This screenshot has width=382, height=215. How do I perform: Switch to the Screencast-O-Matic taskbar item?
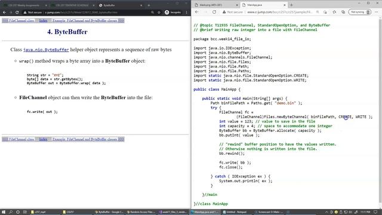[269, 212]
